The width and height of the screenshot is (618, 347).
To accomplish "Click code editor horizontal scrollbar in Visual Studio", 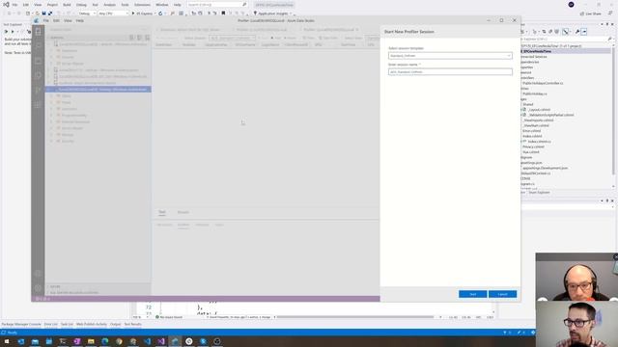I will tap(354, 317).
